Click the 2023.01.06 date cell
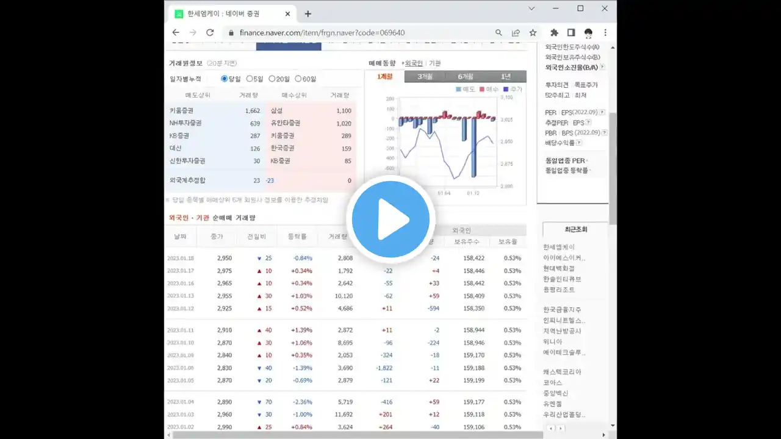Image resolution: width=781 pixels, height=439 pixels. click(x=181, y=368)
